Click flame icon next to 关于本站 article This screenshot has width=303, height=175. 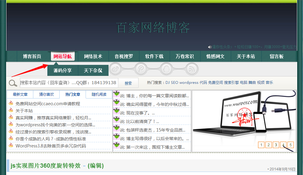click(x=11, y=110)
